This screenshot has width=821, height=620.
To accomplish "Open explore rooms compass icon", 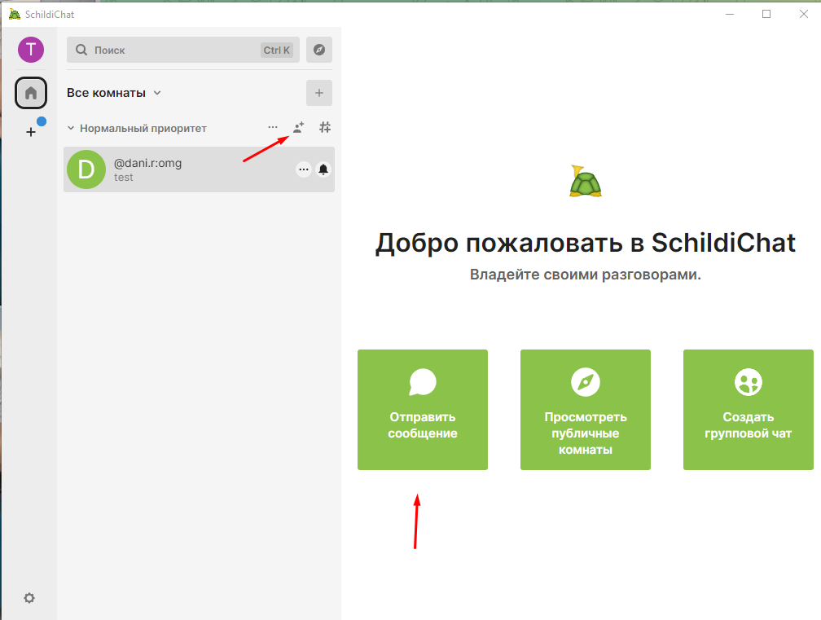I will click(319, 50).
